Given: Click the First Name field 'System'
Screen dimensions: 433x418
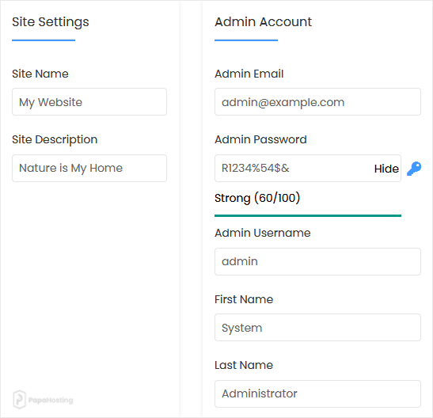Looking at the screenshot, I should [317, 328].
